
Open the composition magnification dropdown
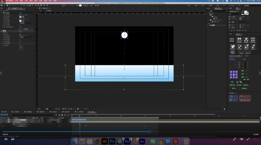click(x=41, y=109)
